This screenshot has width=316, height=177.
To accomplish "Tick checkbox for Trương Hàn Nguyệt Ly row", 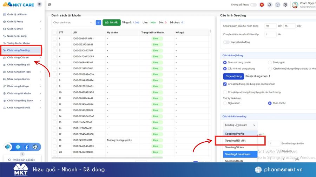I will coord(55,140).
